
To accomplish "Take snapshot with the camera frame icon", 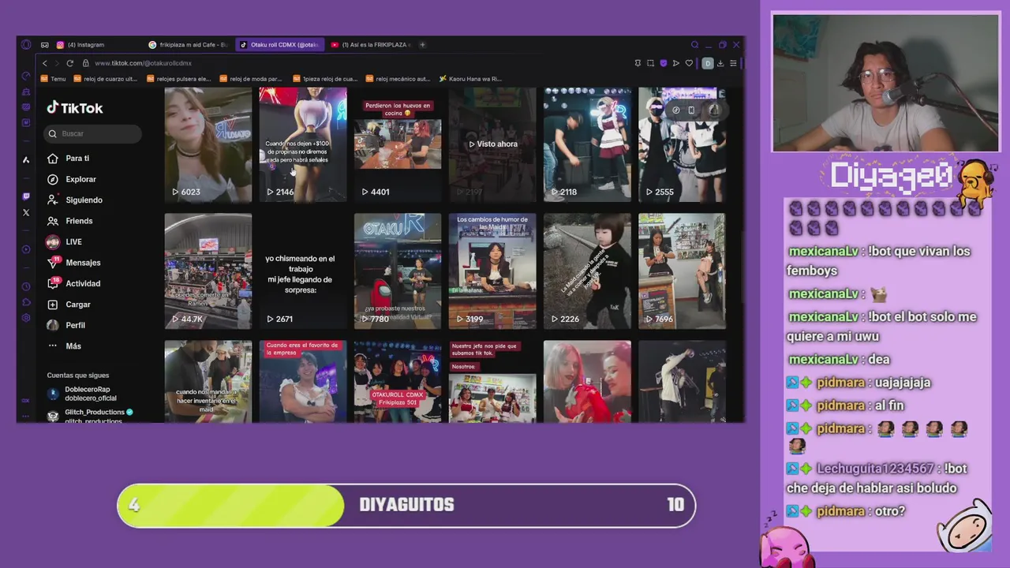I will [x=650, y=63].
